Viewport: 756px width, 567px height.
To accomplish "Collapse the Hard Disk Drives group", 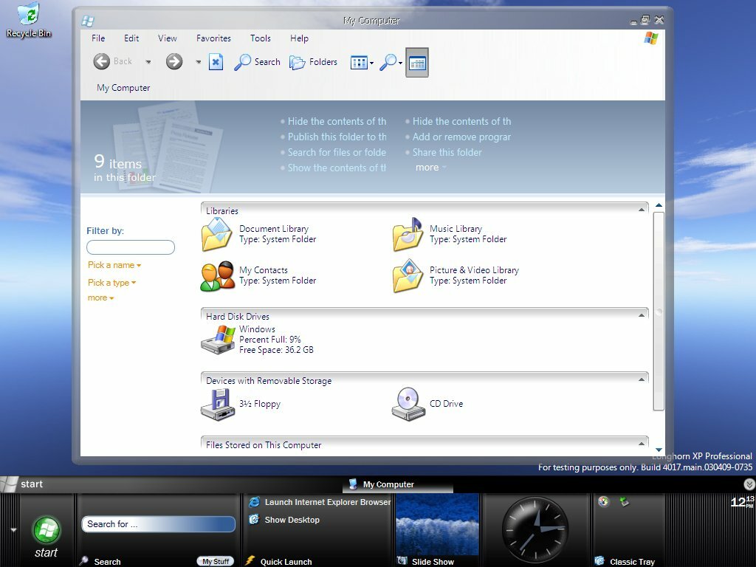I will tap(642, 315).
